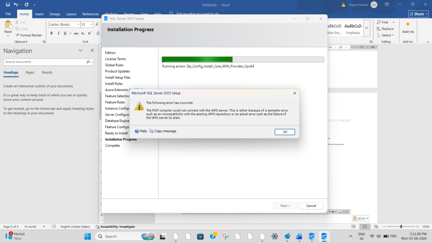Click Accessibility: Investigate in status bar
Viewport: 432px width, 243px height.
click(115, 227)
